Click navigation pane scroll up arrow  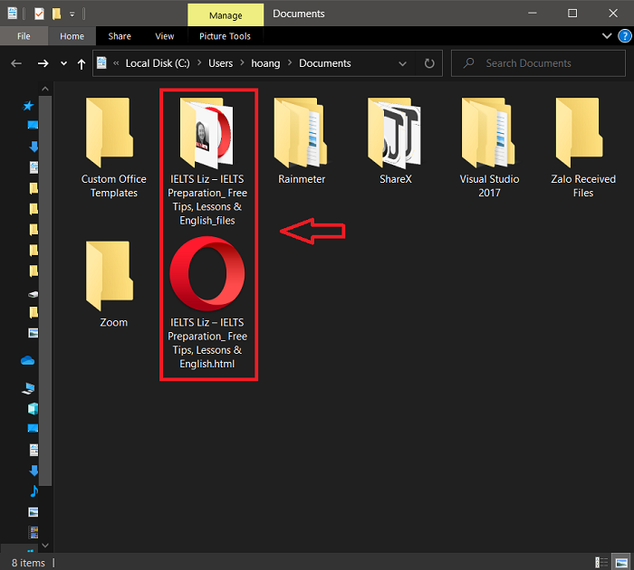pyautogui.click(x=45, y=89)
